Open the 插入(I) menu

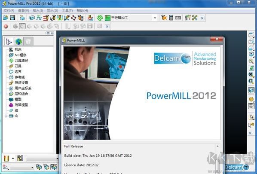[x=38, y=11]
